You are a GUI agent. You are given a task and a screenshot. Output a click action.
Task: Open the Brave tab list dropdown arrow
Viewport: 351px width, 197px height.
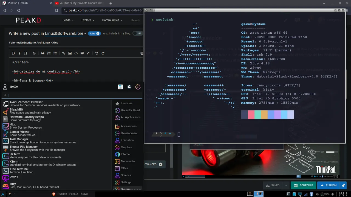pyautogui.click(x=324, y=3)
